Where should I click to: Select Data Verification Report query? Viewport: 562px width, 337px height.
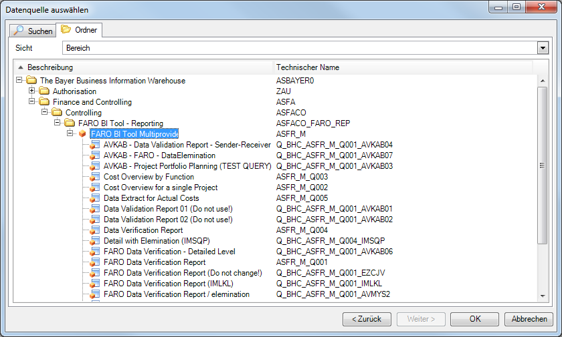(x=143, y=230)
